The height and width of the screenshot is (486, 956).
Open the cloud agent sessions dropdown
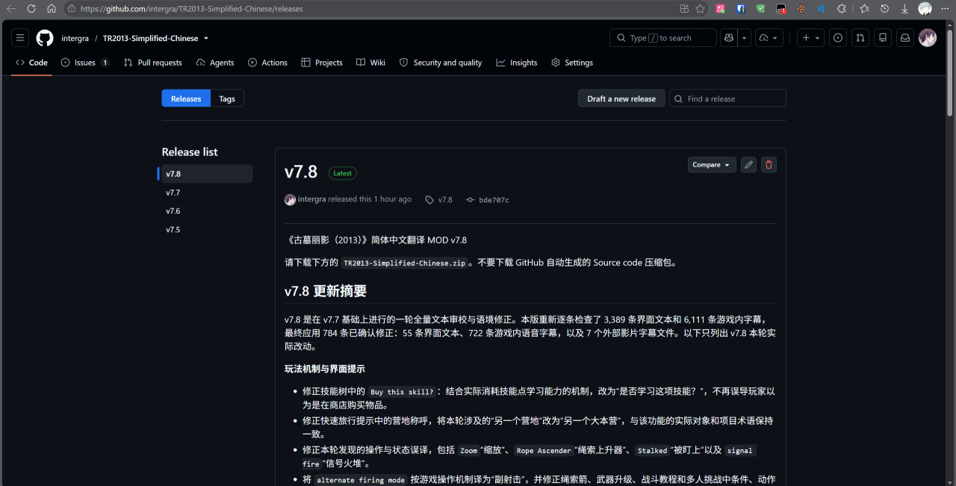(x=769, y=38)
